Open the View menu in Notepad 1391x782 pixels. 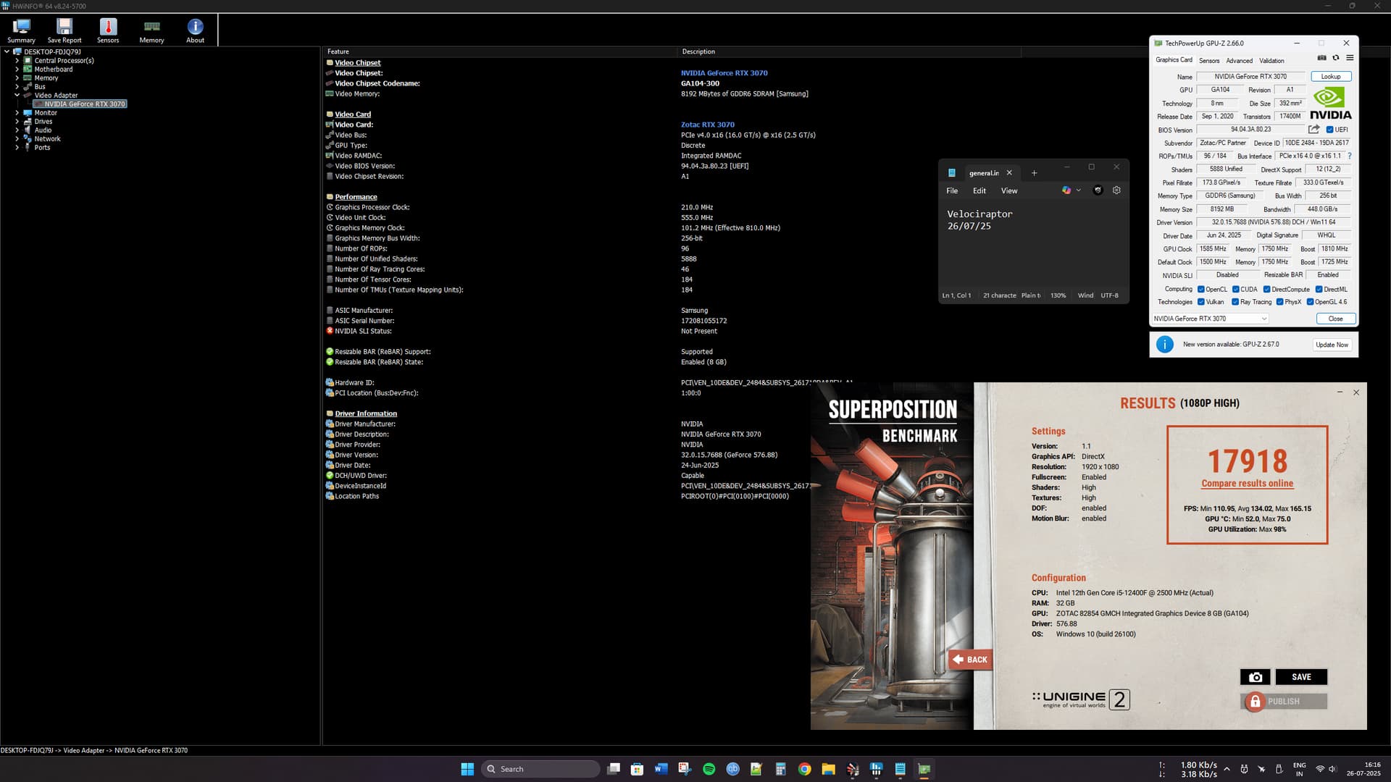point(1009,191)
